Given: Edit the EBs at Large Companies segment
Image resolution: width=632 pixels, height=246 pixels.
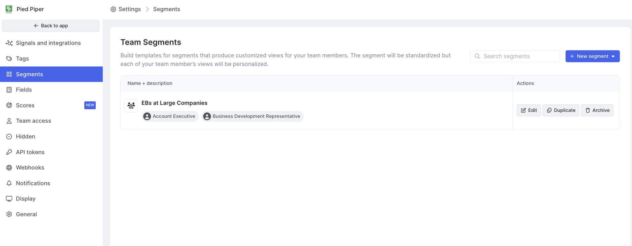Looking at the screenshot, I should pos(529,110).
